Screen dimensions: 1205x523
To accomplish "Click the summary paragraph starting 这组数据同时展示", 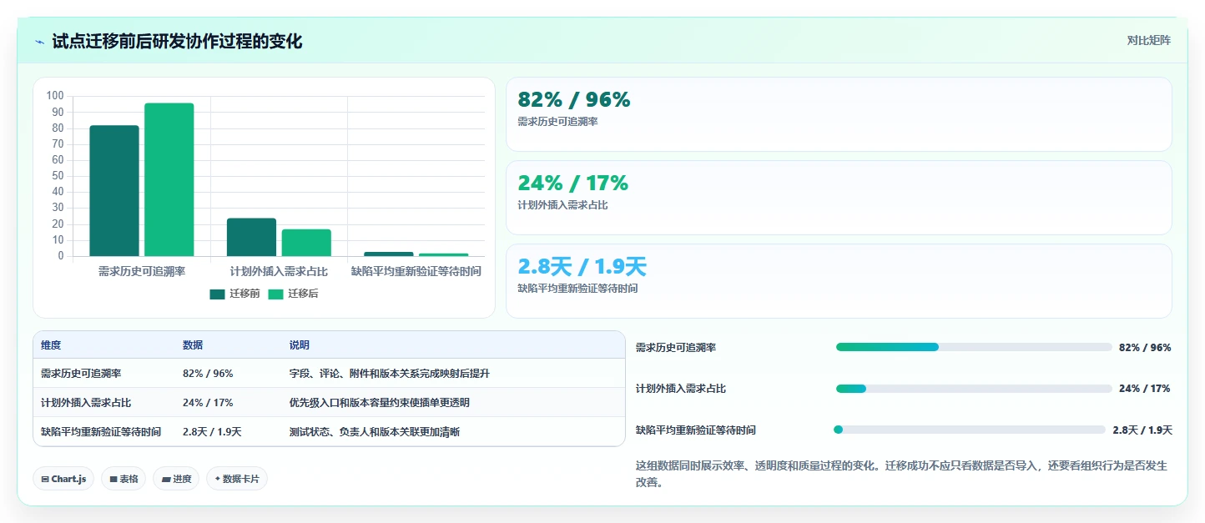I will point(901,474).
